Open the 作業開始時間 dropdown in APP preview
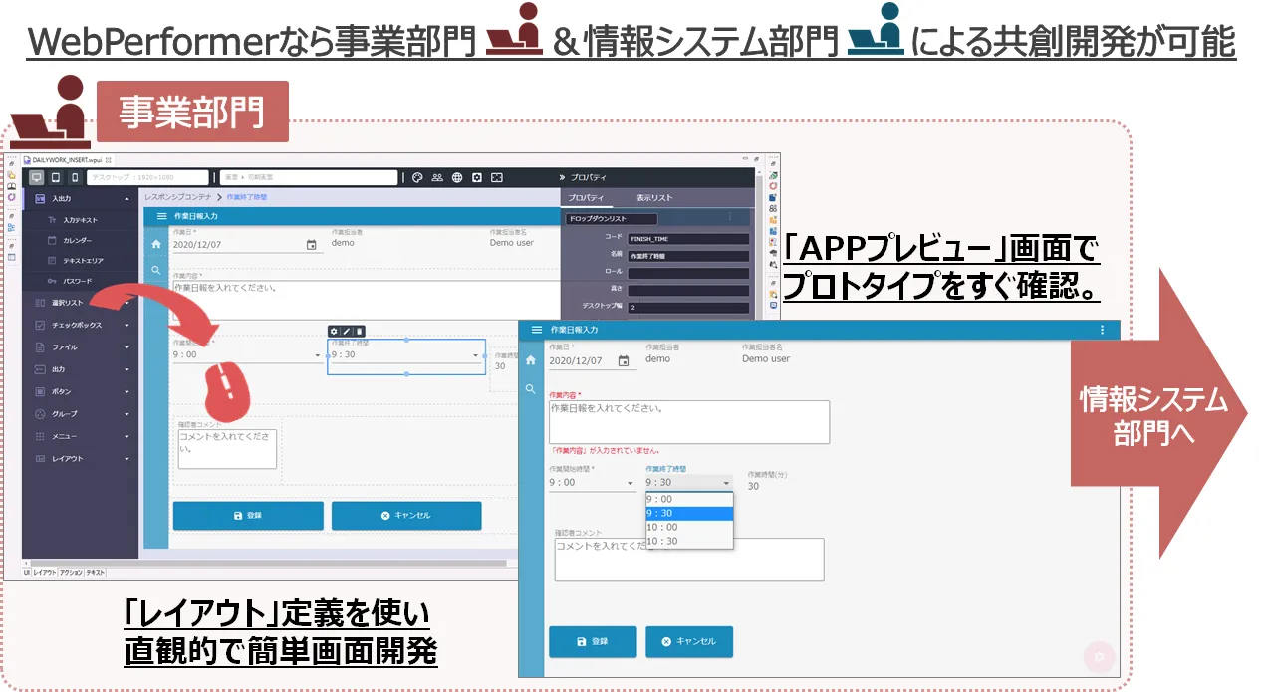Viewport: 1263px width, 692px height. coord(592,483)
